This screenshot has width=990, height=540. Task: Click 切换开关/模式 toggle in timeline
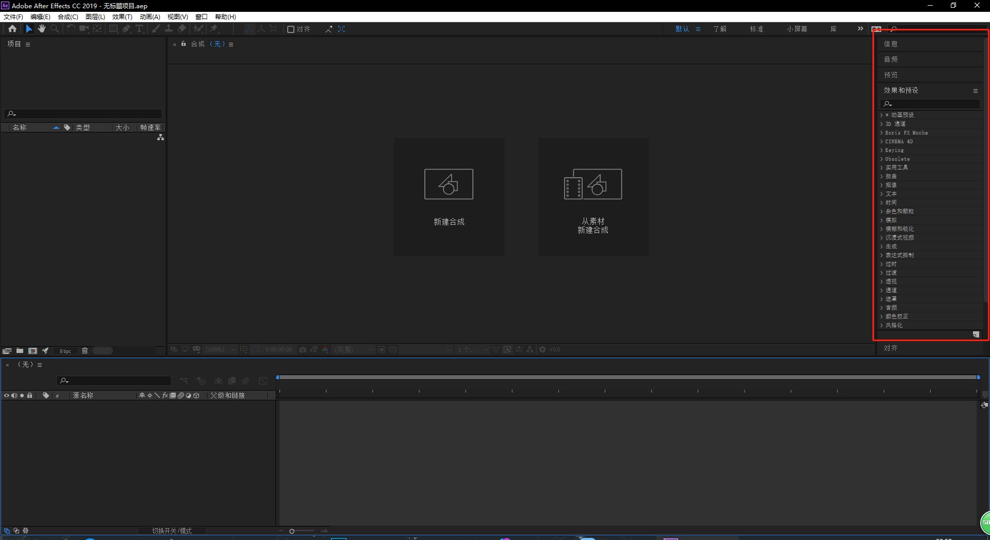pyautogui.click(x=172, y=531)
